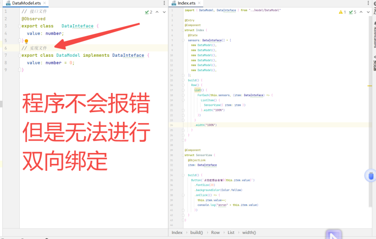Click the console.log statement line
Viewport: 376px width, 239px height.
228,205
